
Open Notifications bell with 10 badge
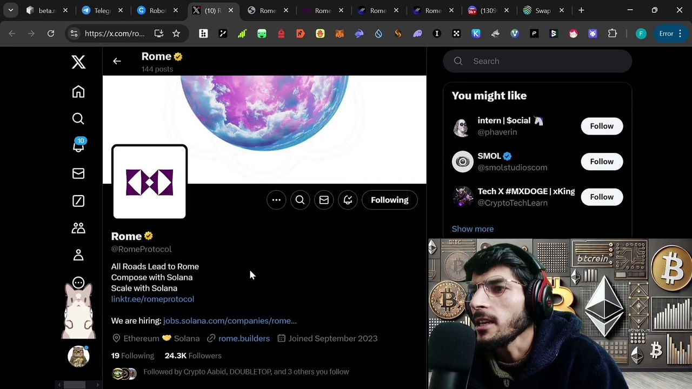pos(78,145)
